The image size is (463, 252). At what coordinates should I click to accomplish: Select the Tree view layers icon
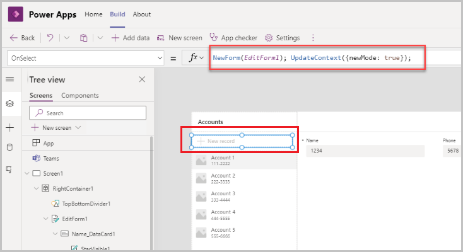click(9, 103)
